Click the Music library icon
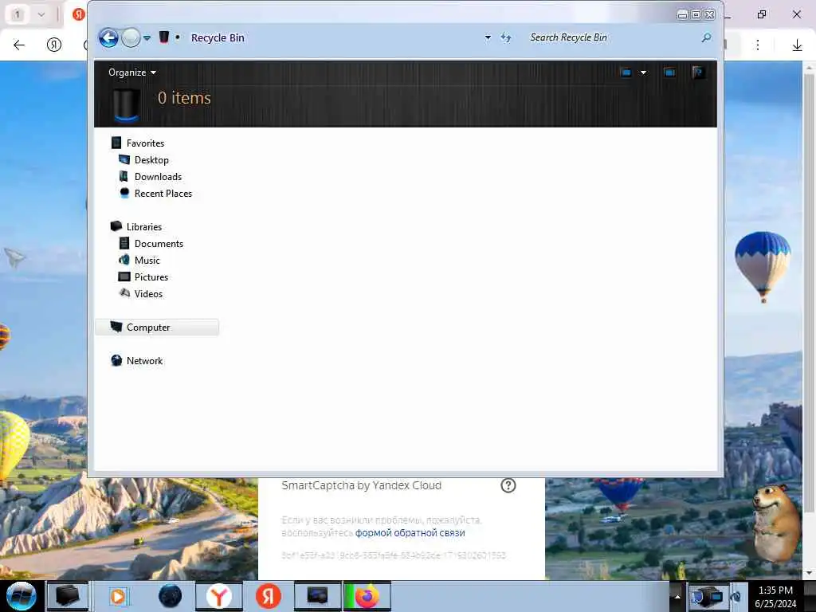The height and width of the screenshot is (612, 816). tap(124, 260)
